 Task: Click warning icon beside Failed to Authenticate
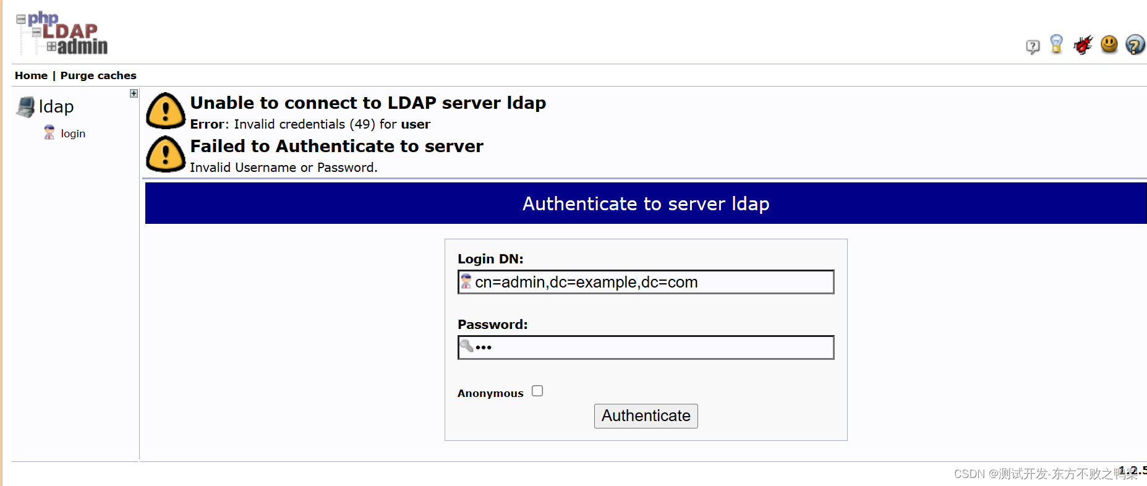tap(166, 154)
